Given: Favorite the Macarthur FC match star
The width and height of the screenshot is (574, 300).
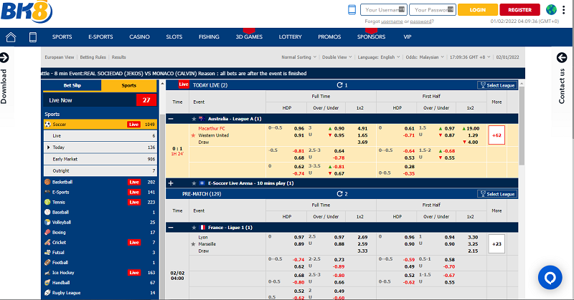Looking at the screenshot, I should 193,135.
